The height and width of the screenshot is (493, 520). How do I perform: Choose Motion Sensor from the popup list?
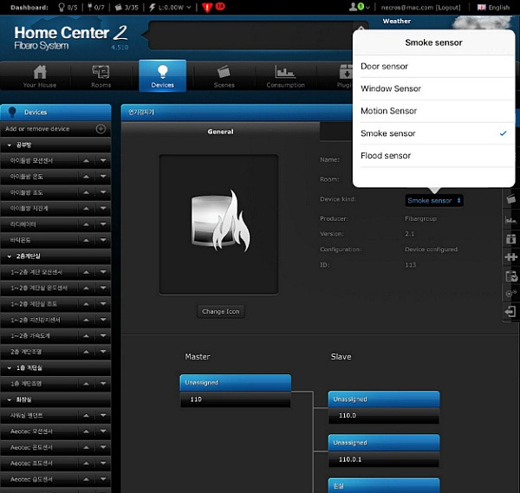coord(433,111)
